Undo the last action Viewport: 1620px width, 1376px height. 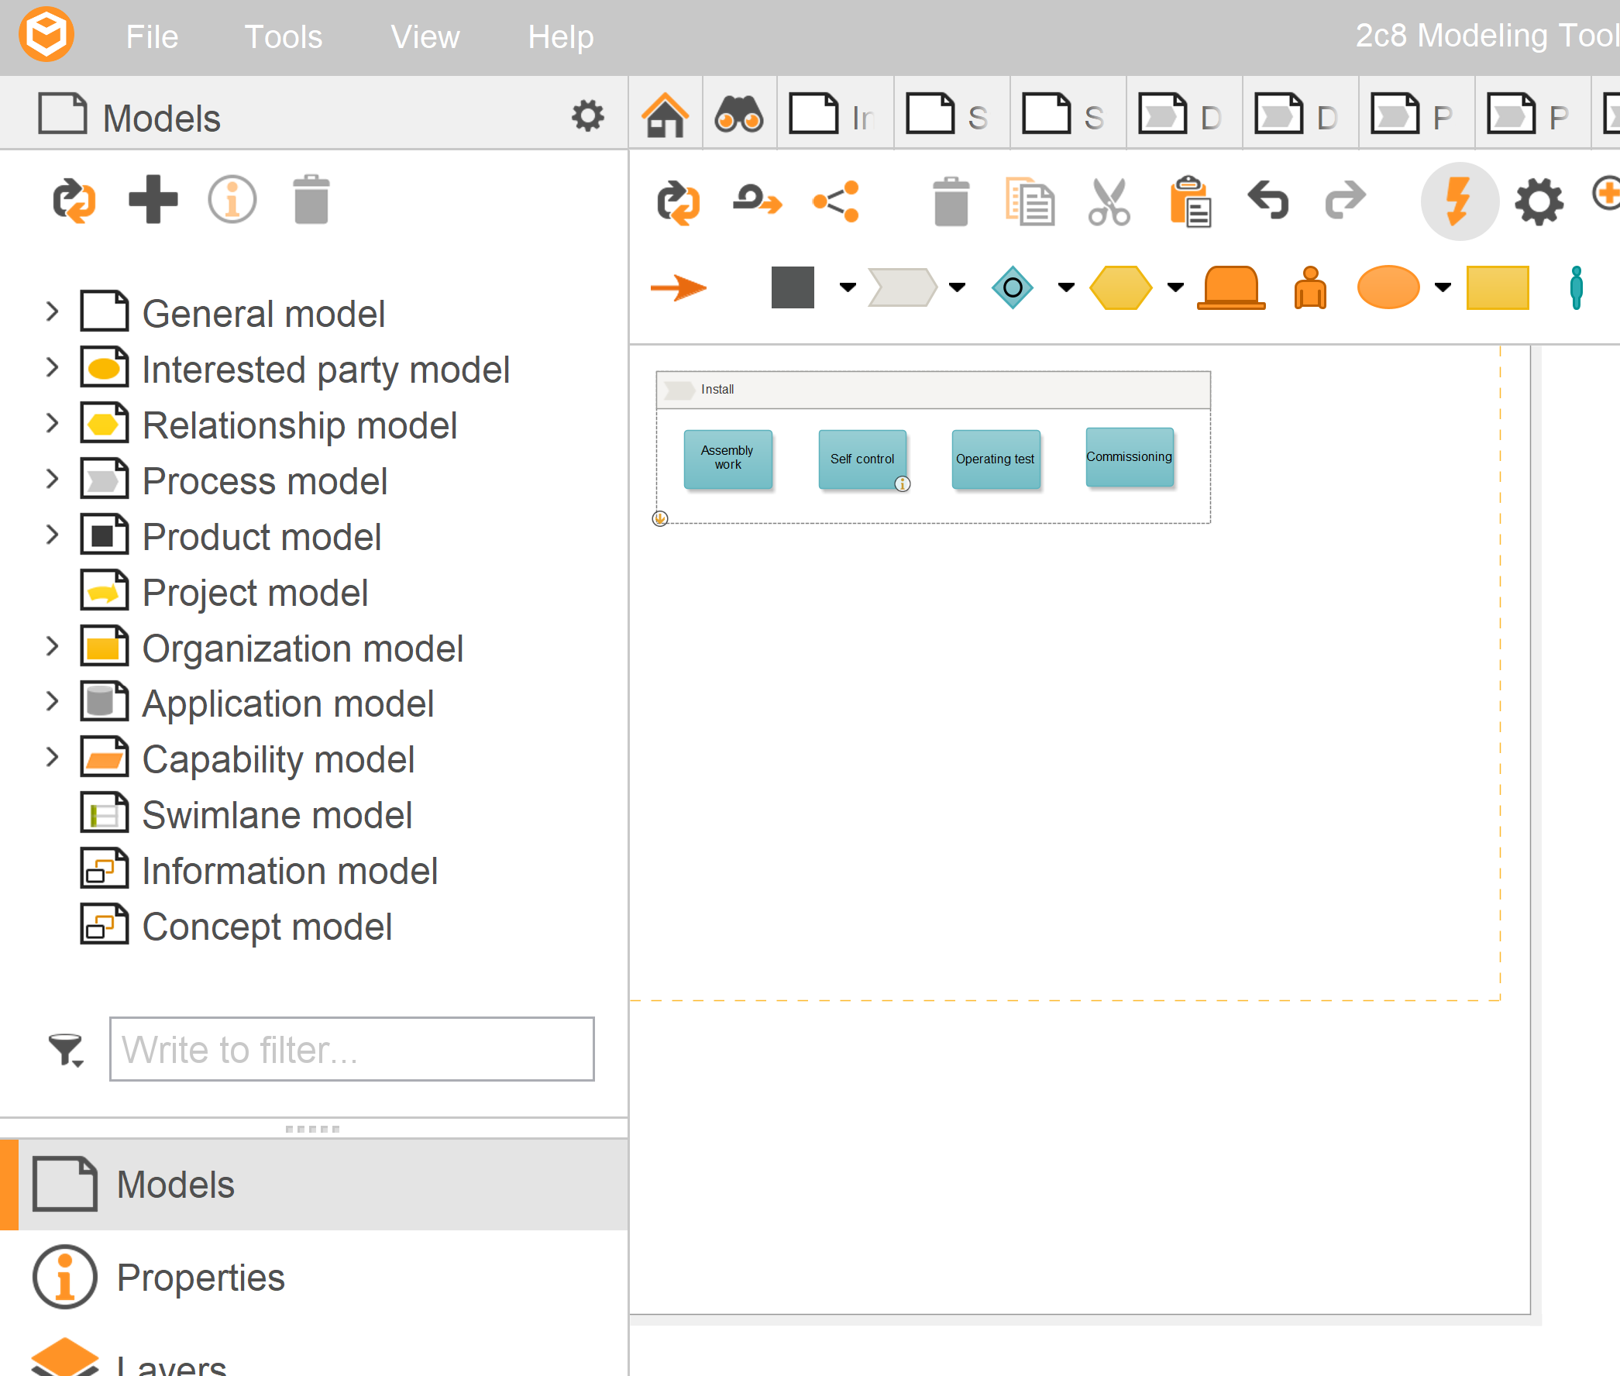point(1267,201)
